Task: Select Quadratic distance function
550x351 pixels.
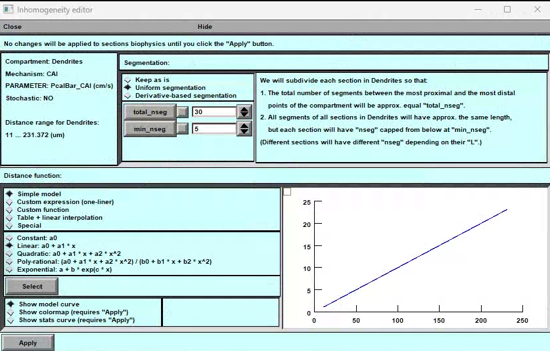Action: pyautogui.click(x=9, y=253)
